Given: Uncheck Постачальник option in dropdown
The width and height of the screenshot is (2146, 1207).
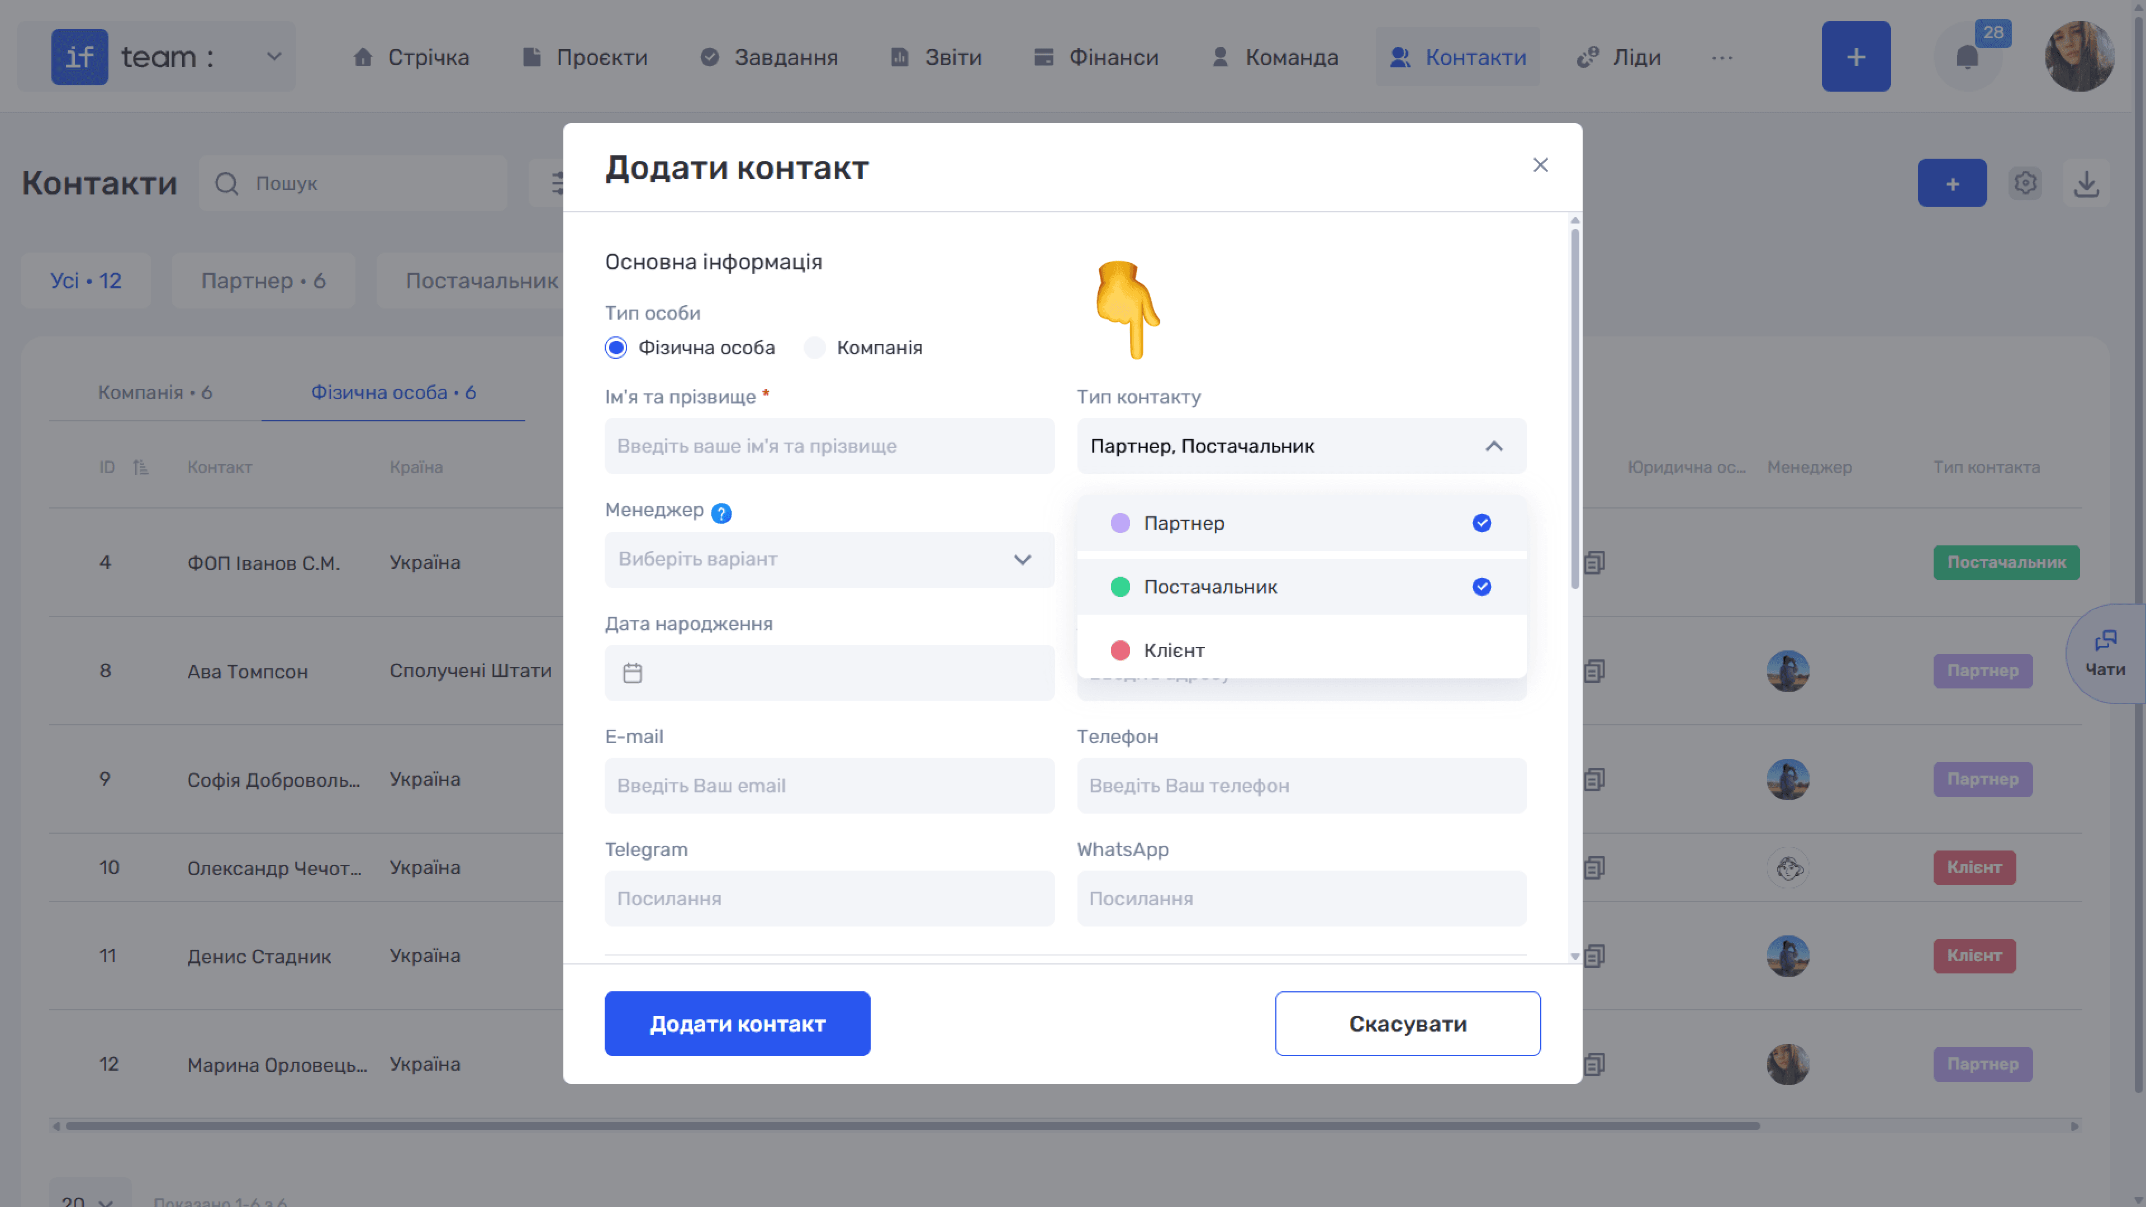Looking at the screenshot, I should pyautogui.click(x=1301, y=587).
